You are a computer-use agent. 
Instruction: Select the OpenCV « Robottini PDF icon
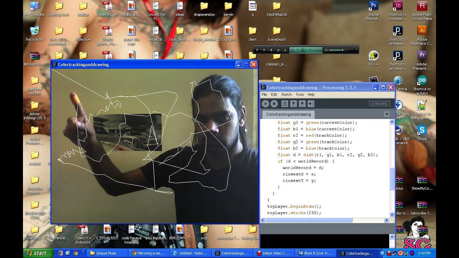[x=83, y=234]
